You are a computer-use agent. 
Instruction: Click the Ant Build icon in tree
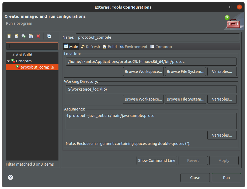click(x=13, y=55)
